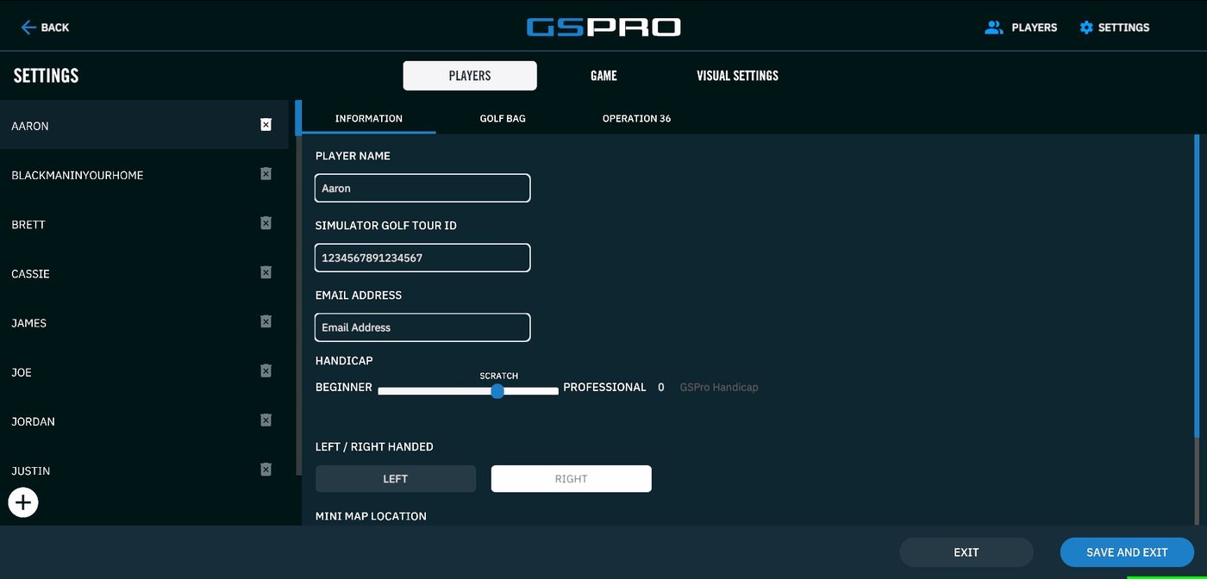Switch to the Players settings tab

pos(470,76)
